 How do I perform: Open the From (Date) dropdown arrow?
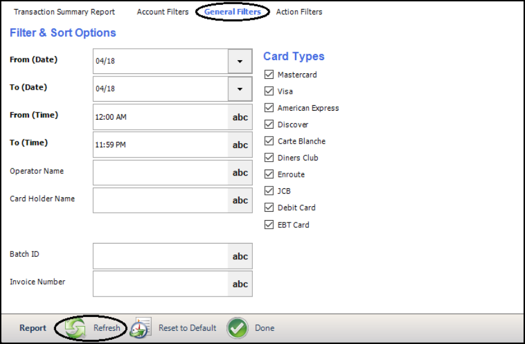[240, 61]
